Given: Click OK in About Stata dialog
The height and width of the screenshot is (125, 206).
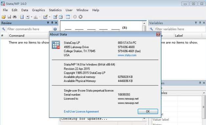Looking at the screenshot, I should click(148, 112).
